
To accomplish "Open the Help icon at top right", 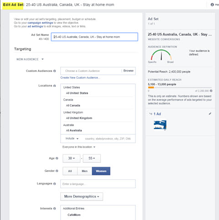I will tap(212, 5).
